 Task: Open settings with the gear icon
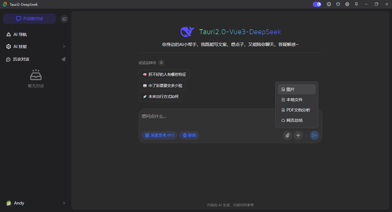(x=347, y=4)
